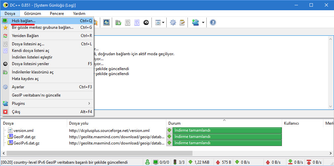Screen dimensions: 334x166
Task: Click transfer list horizontal scrollbar left arrow
Action: pyautogui.click(x=3, y=153)
